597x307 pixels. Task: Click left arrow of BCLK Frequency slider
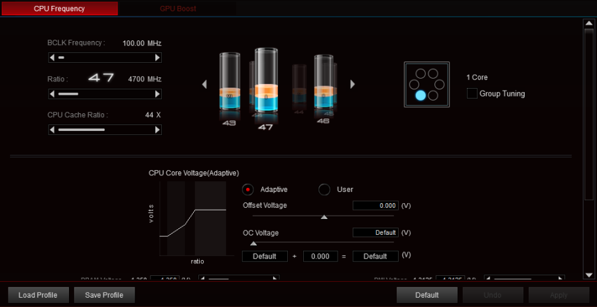(52, 58)
